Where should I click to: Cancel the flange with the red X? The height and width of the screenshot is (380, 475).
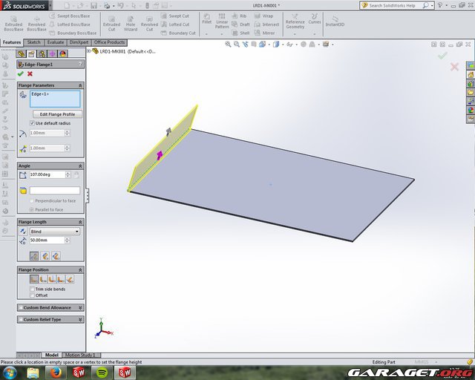pyautogui.click(x=30, y=73)
